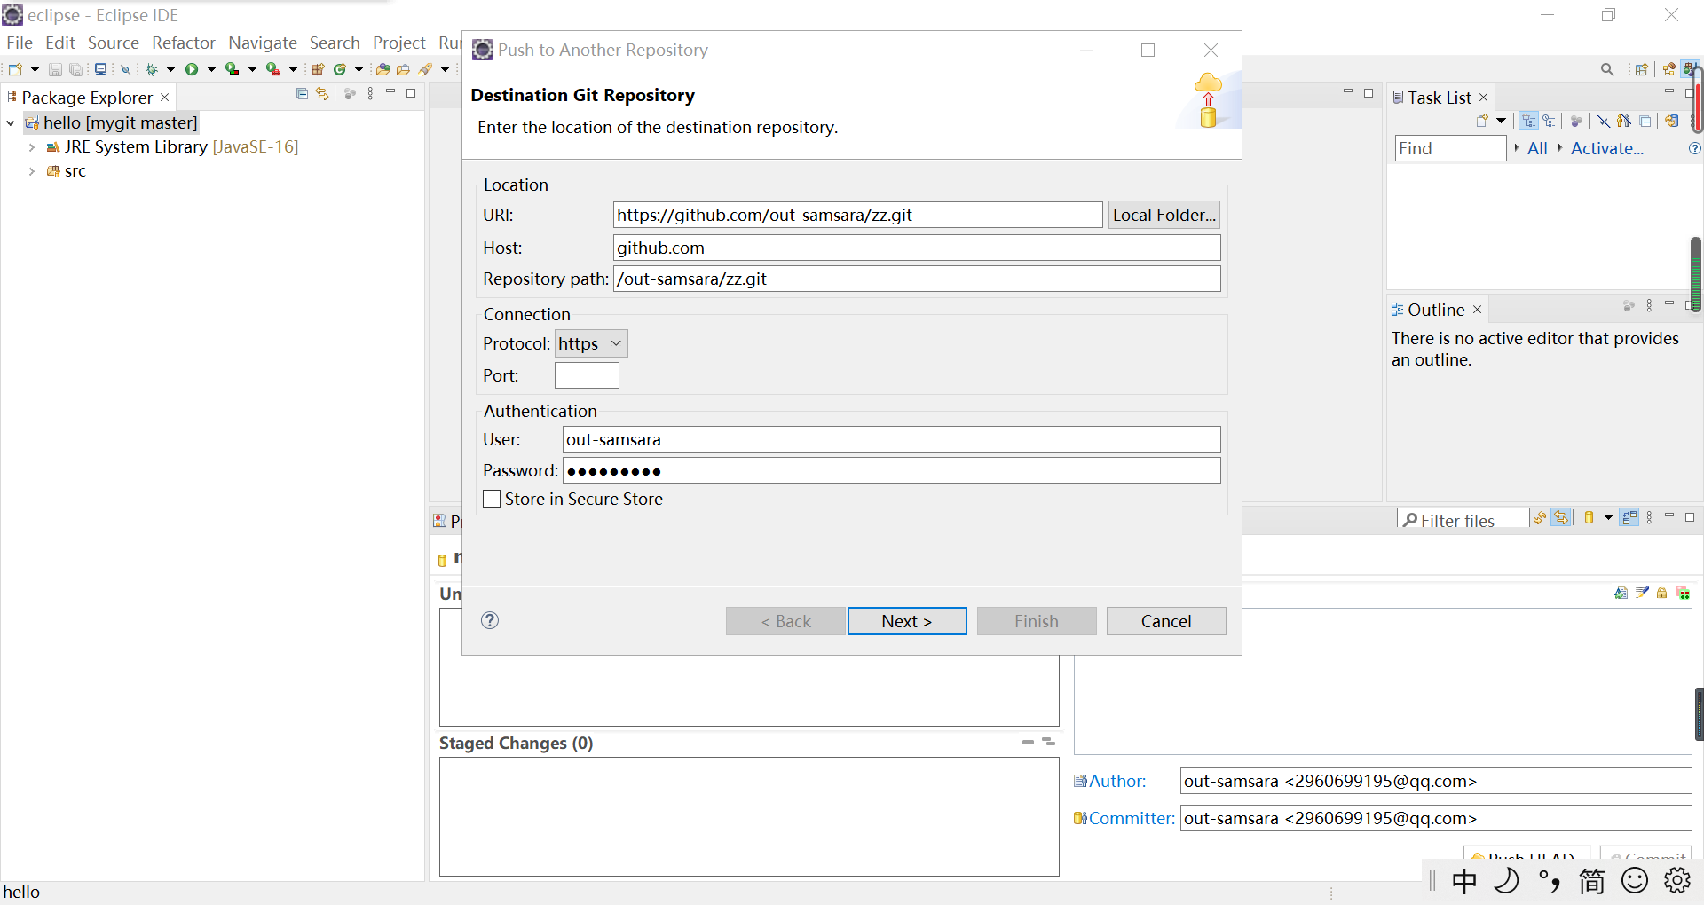Click the yellow repository cylinder icon
This screenshot has height=905, width=1704.
coord(1589,517)
